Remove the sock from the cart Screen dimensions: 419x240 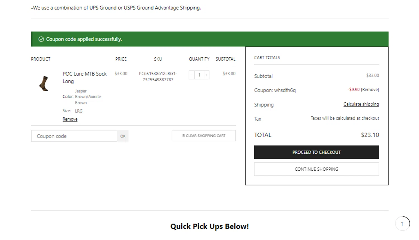70,119
